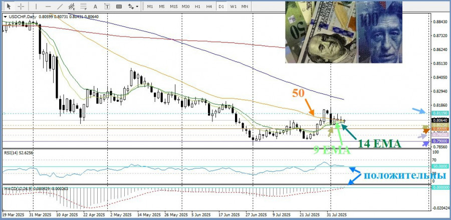451x220 pixels.
Task: Switch chart to M15 timeframe
Action: point(174,6)
